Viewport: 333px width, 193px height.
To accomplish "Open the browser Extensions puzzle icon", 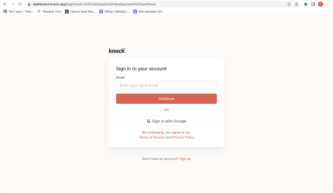I will (305, 4).
